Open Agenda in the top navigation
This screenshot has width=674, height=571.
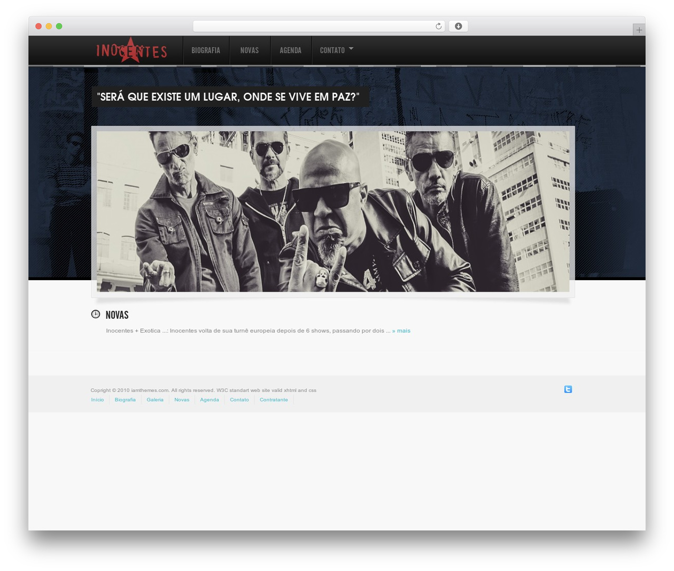pos(291,51)
